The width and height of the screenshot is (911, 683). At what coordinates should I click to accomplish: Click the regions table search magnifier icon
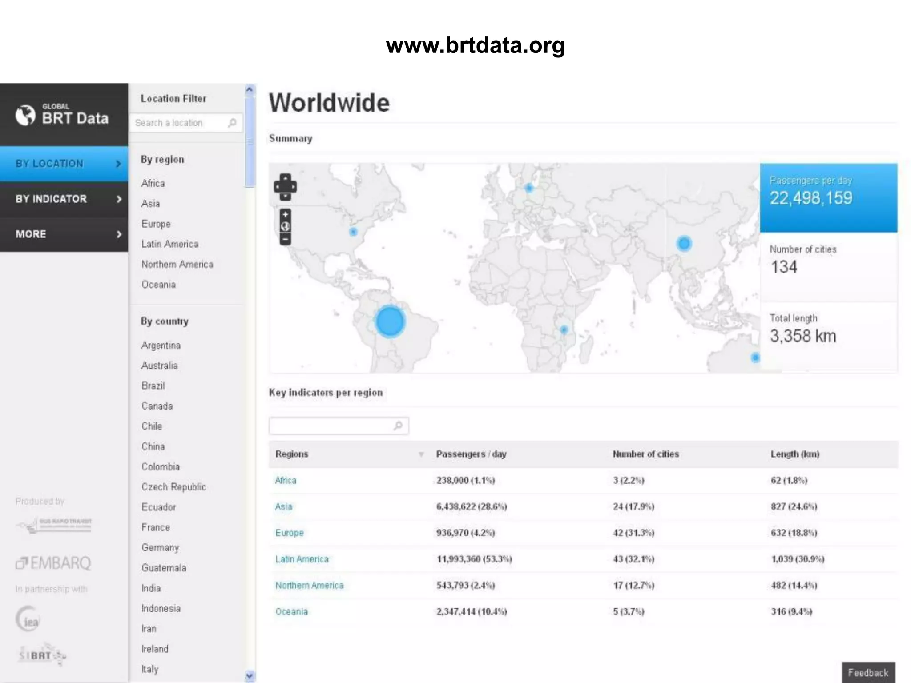point(398,426)
